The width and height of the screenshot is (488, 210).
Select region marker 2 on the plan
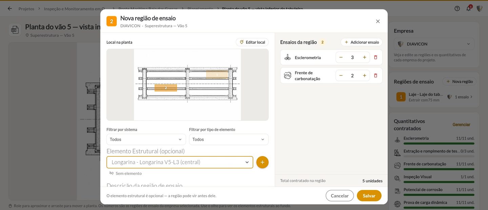click(166, 88)
